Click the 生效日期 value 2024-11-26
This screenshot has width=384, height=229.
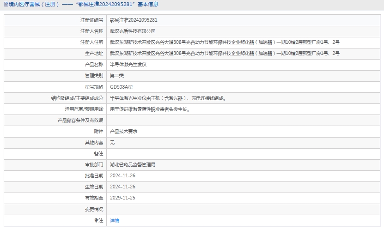[122, 187]
